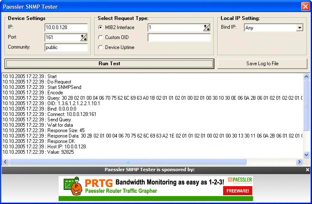Select the MIB2 Interface radio button
312x204 pixels.
(101, 27)
